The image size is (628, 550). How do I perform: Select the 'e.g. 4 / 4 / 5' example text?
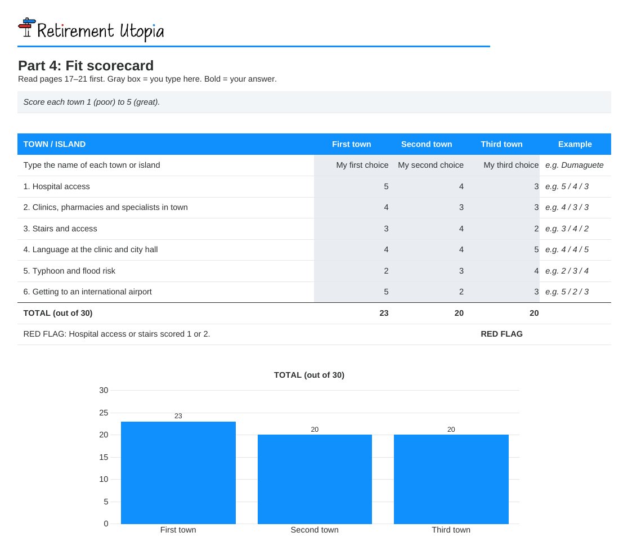coord(567,249)
